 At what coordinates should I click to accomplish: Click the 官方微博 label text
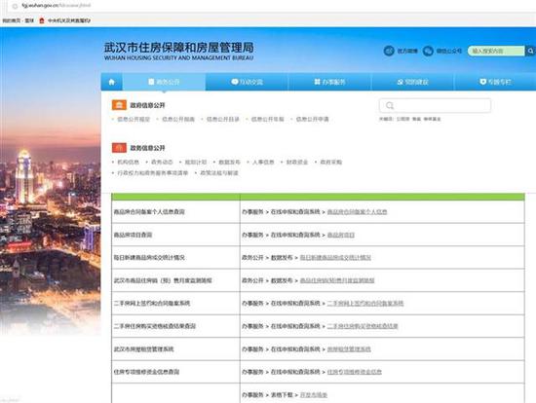coord(407,51)
